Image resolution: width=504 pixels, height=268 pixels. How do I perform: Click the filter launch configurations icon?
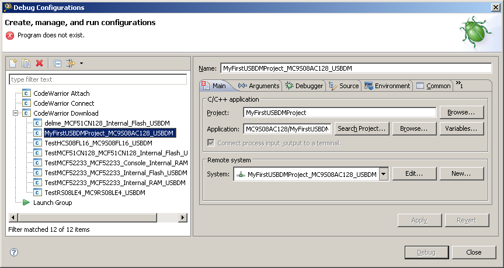[71, 63]
